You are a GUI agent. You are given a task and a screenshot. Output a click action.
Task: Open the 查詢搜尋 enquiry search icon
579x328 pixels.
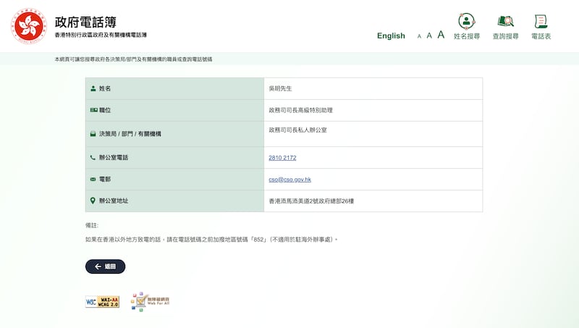[505, 21]
